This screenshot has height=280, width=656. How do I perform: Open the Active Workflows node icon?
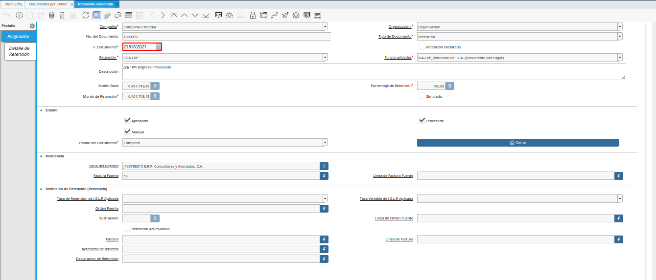click(x=274, y=15)
